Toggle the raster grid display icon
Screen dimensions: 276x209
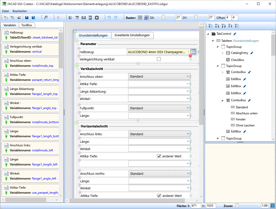pos(140,18)
